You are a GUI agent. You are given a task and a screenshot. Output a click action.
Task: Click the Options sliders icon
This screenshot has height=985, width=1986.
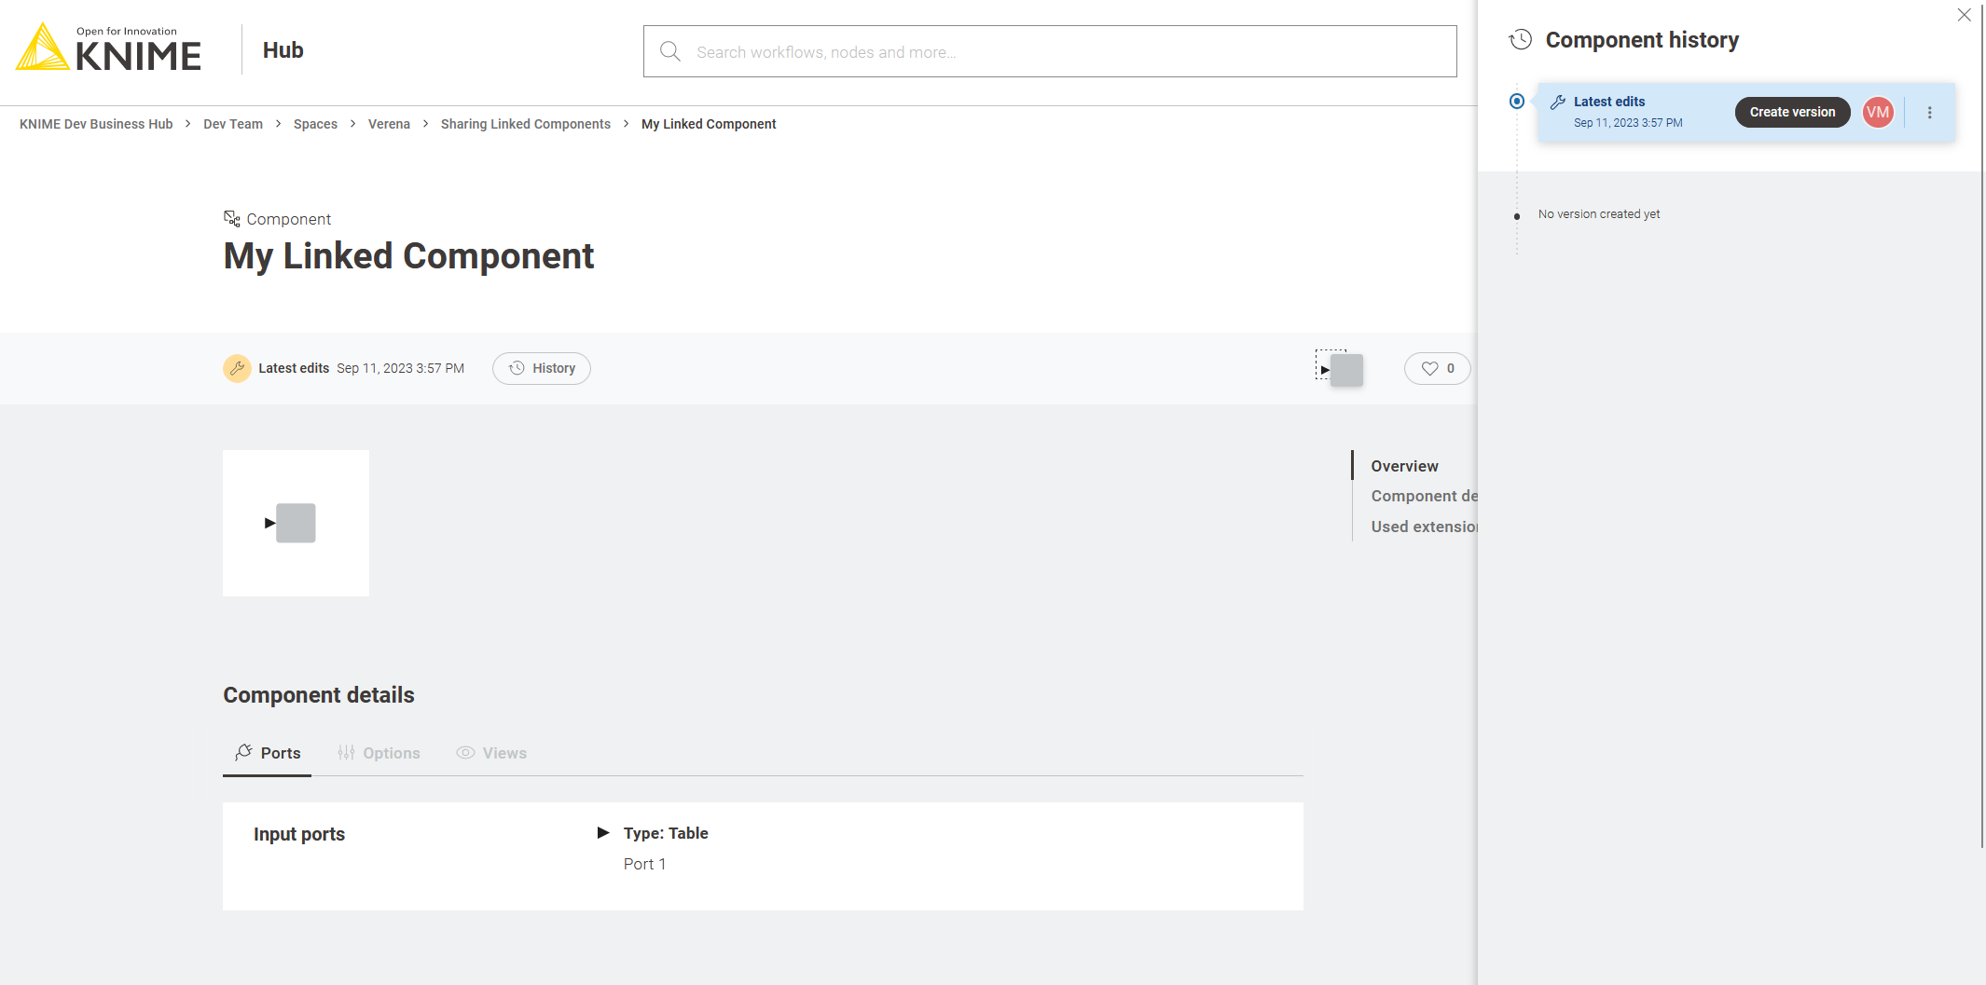[x=346, y=752]
